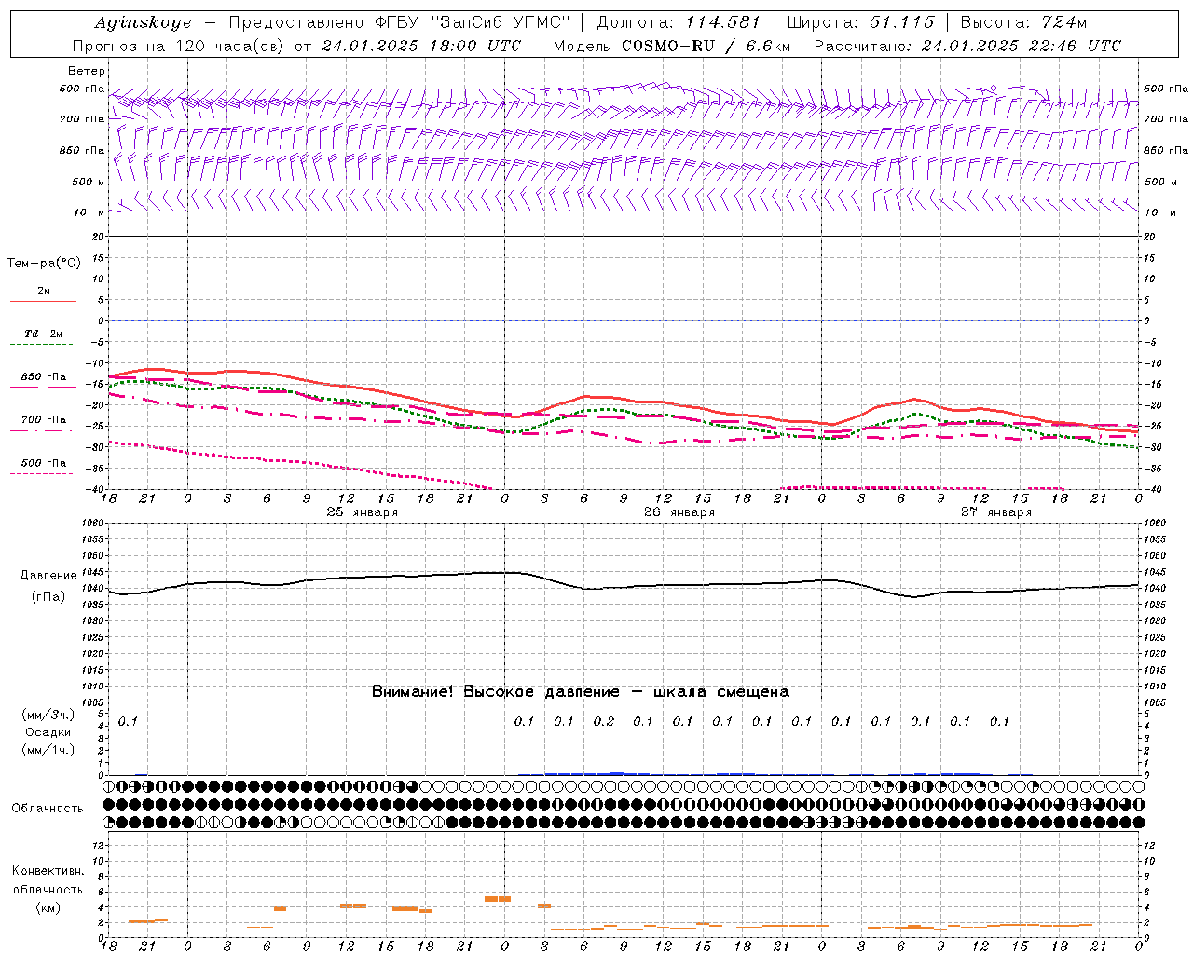This screenshot has height=954, width=1193.
Task: Click the '0.2' precipitation value
Action: coord(604,722)
